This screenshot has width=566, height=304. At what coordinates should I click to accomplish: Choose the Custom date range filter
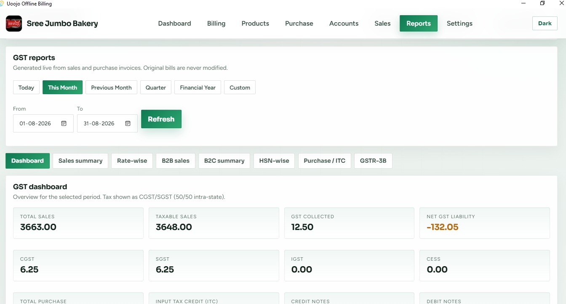[x=240, y=87]
